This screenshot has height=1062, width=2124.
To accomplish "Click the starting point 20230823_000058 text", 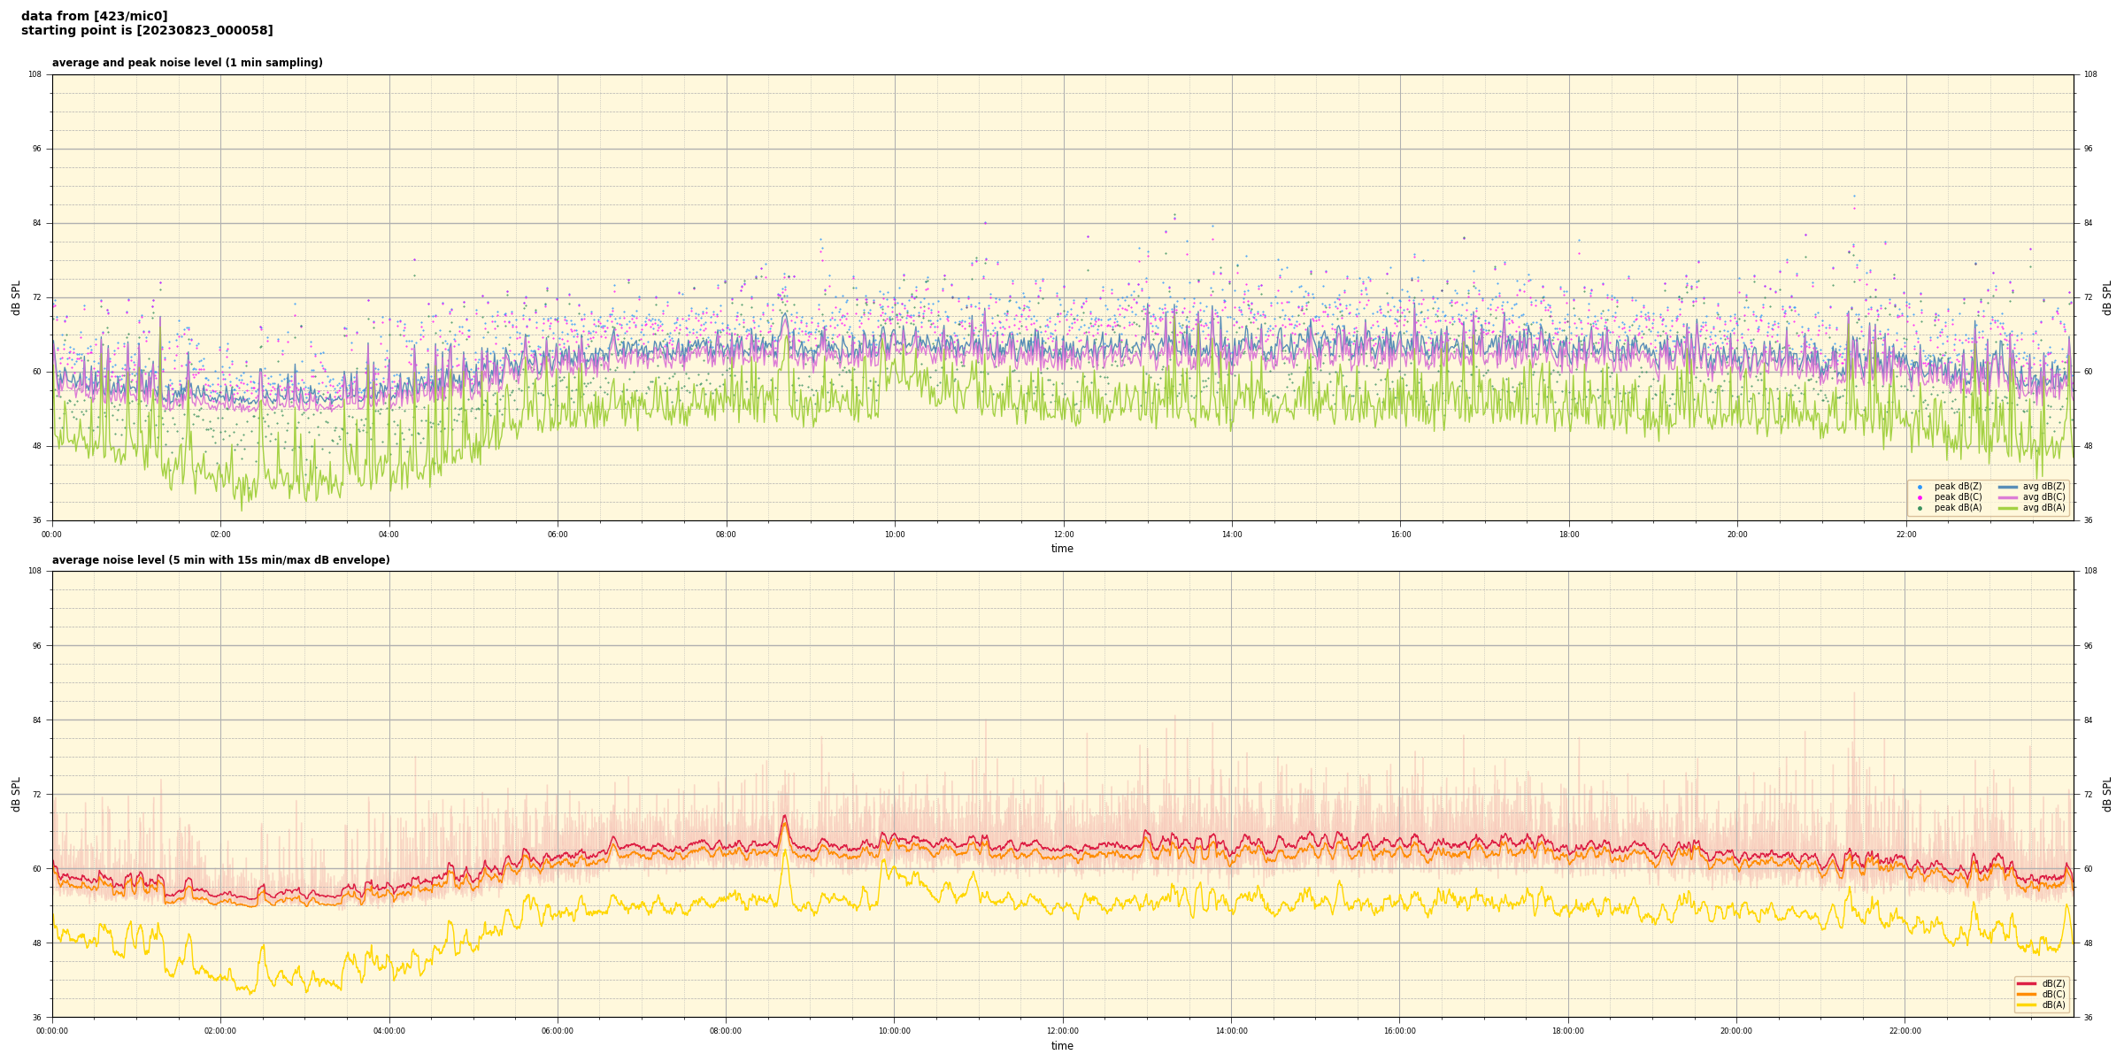I will click(147, 30).
